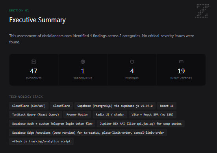Click the endpoints server icon

33,62
